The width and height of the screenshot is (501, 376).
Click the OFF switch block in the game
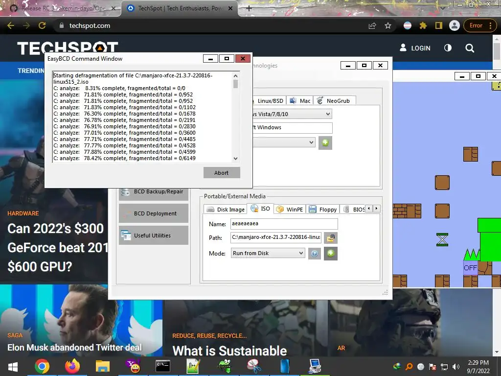(470, 268)
